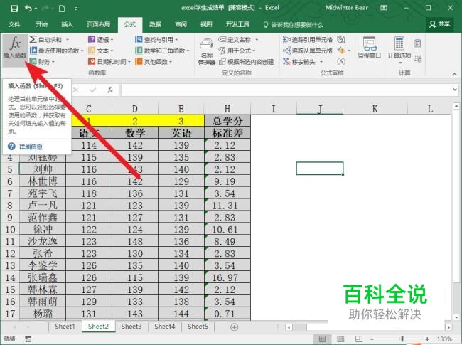This screenshot has width=462, height=345.
Task: Click the zoom slider handle
Action: tap(402, 339)
